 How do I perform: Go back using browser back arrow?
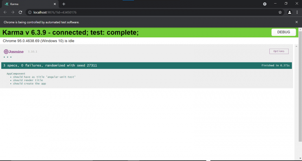coord(5,12)
